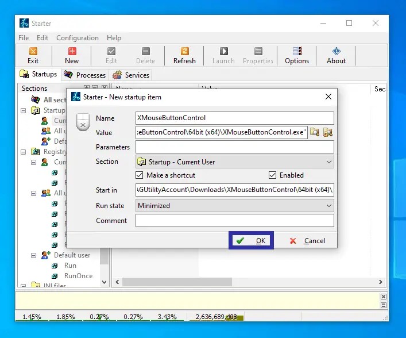This screenshot has height=338, width=406.
Task: Open the Section dropdown
Action: pyautogui.click(x=328, y=162)
